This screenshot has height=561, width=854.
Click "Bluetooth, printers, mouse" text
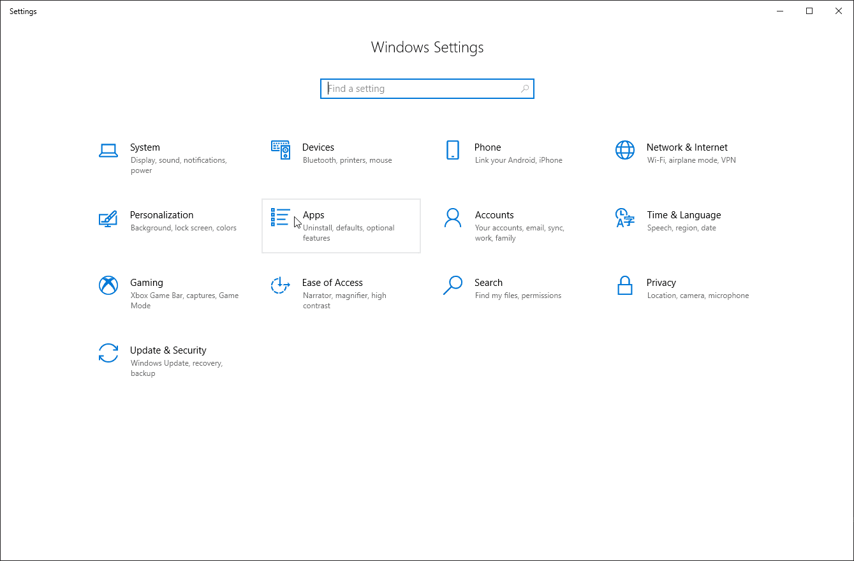pos(348,160)
